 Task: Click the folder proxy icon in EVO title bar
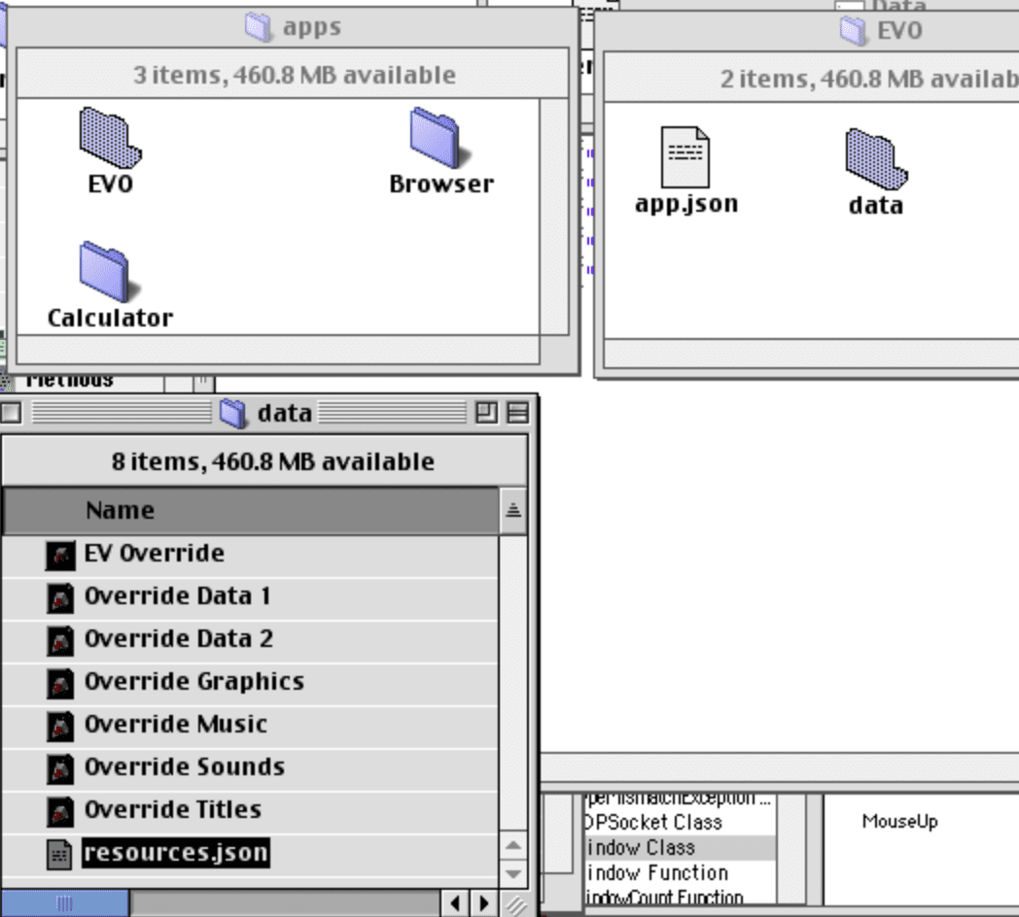point(853,30)
